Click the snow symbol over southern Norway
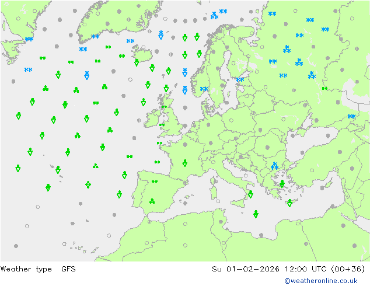The height and width of the screenshot is (286, 370). [204, 89]
